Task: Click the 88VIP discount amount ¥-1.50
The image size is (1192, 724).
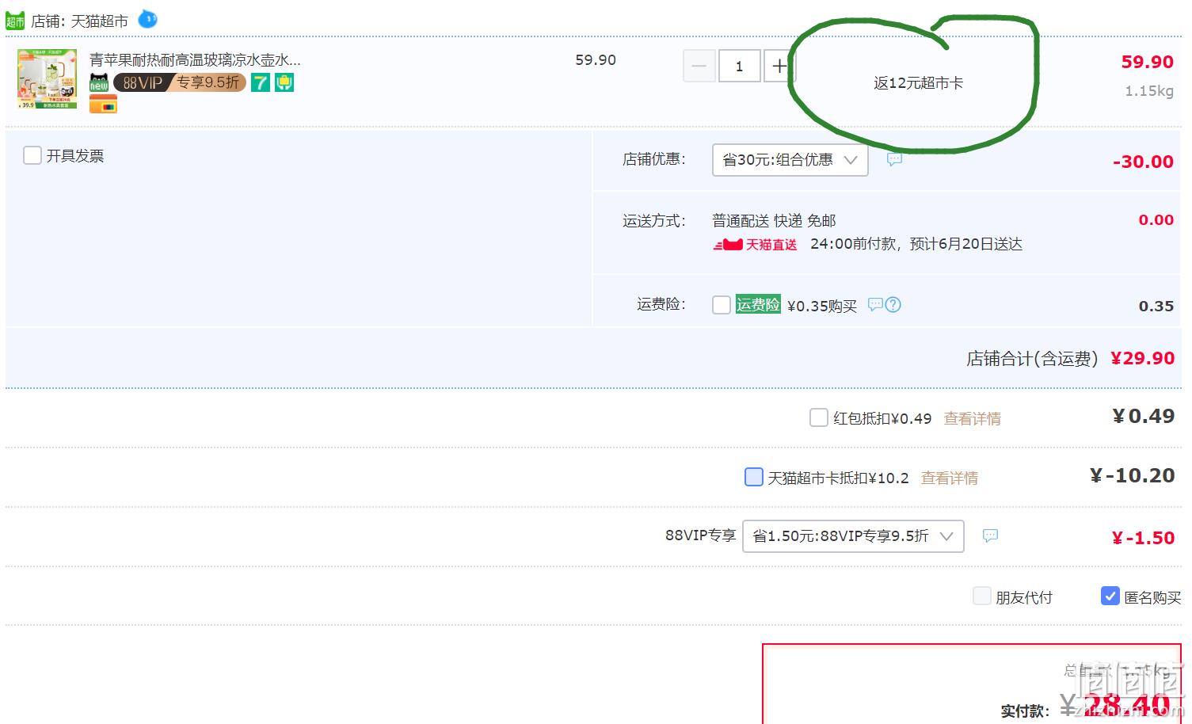Action: click(x=1143, y=538)
